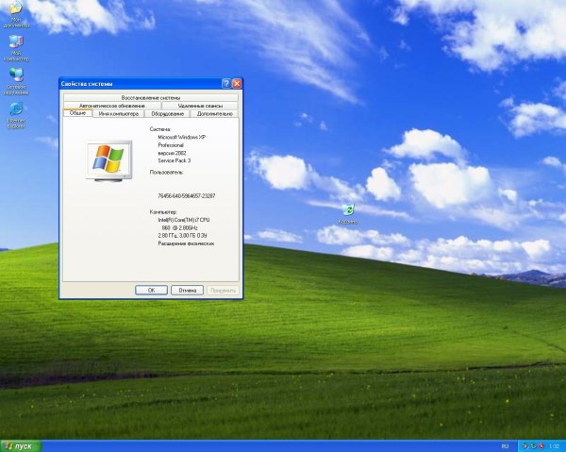The width and height of the screenshot is (566, 452).
Task: Click the taskbar clock
Action: click(x=554, y=446)
